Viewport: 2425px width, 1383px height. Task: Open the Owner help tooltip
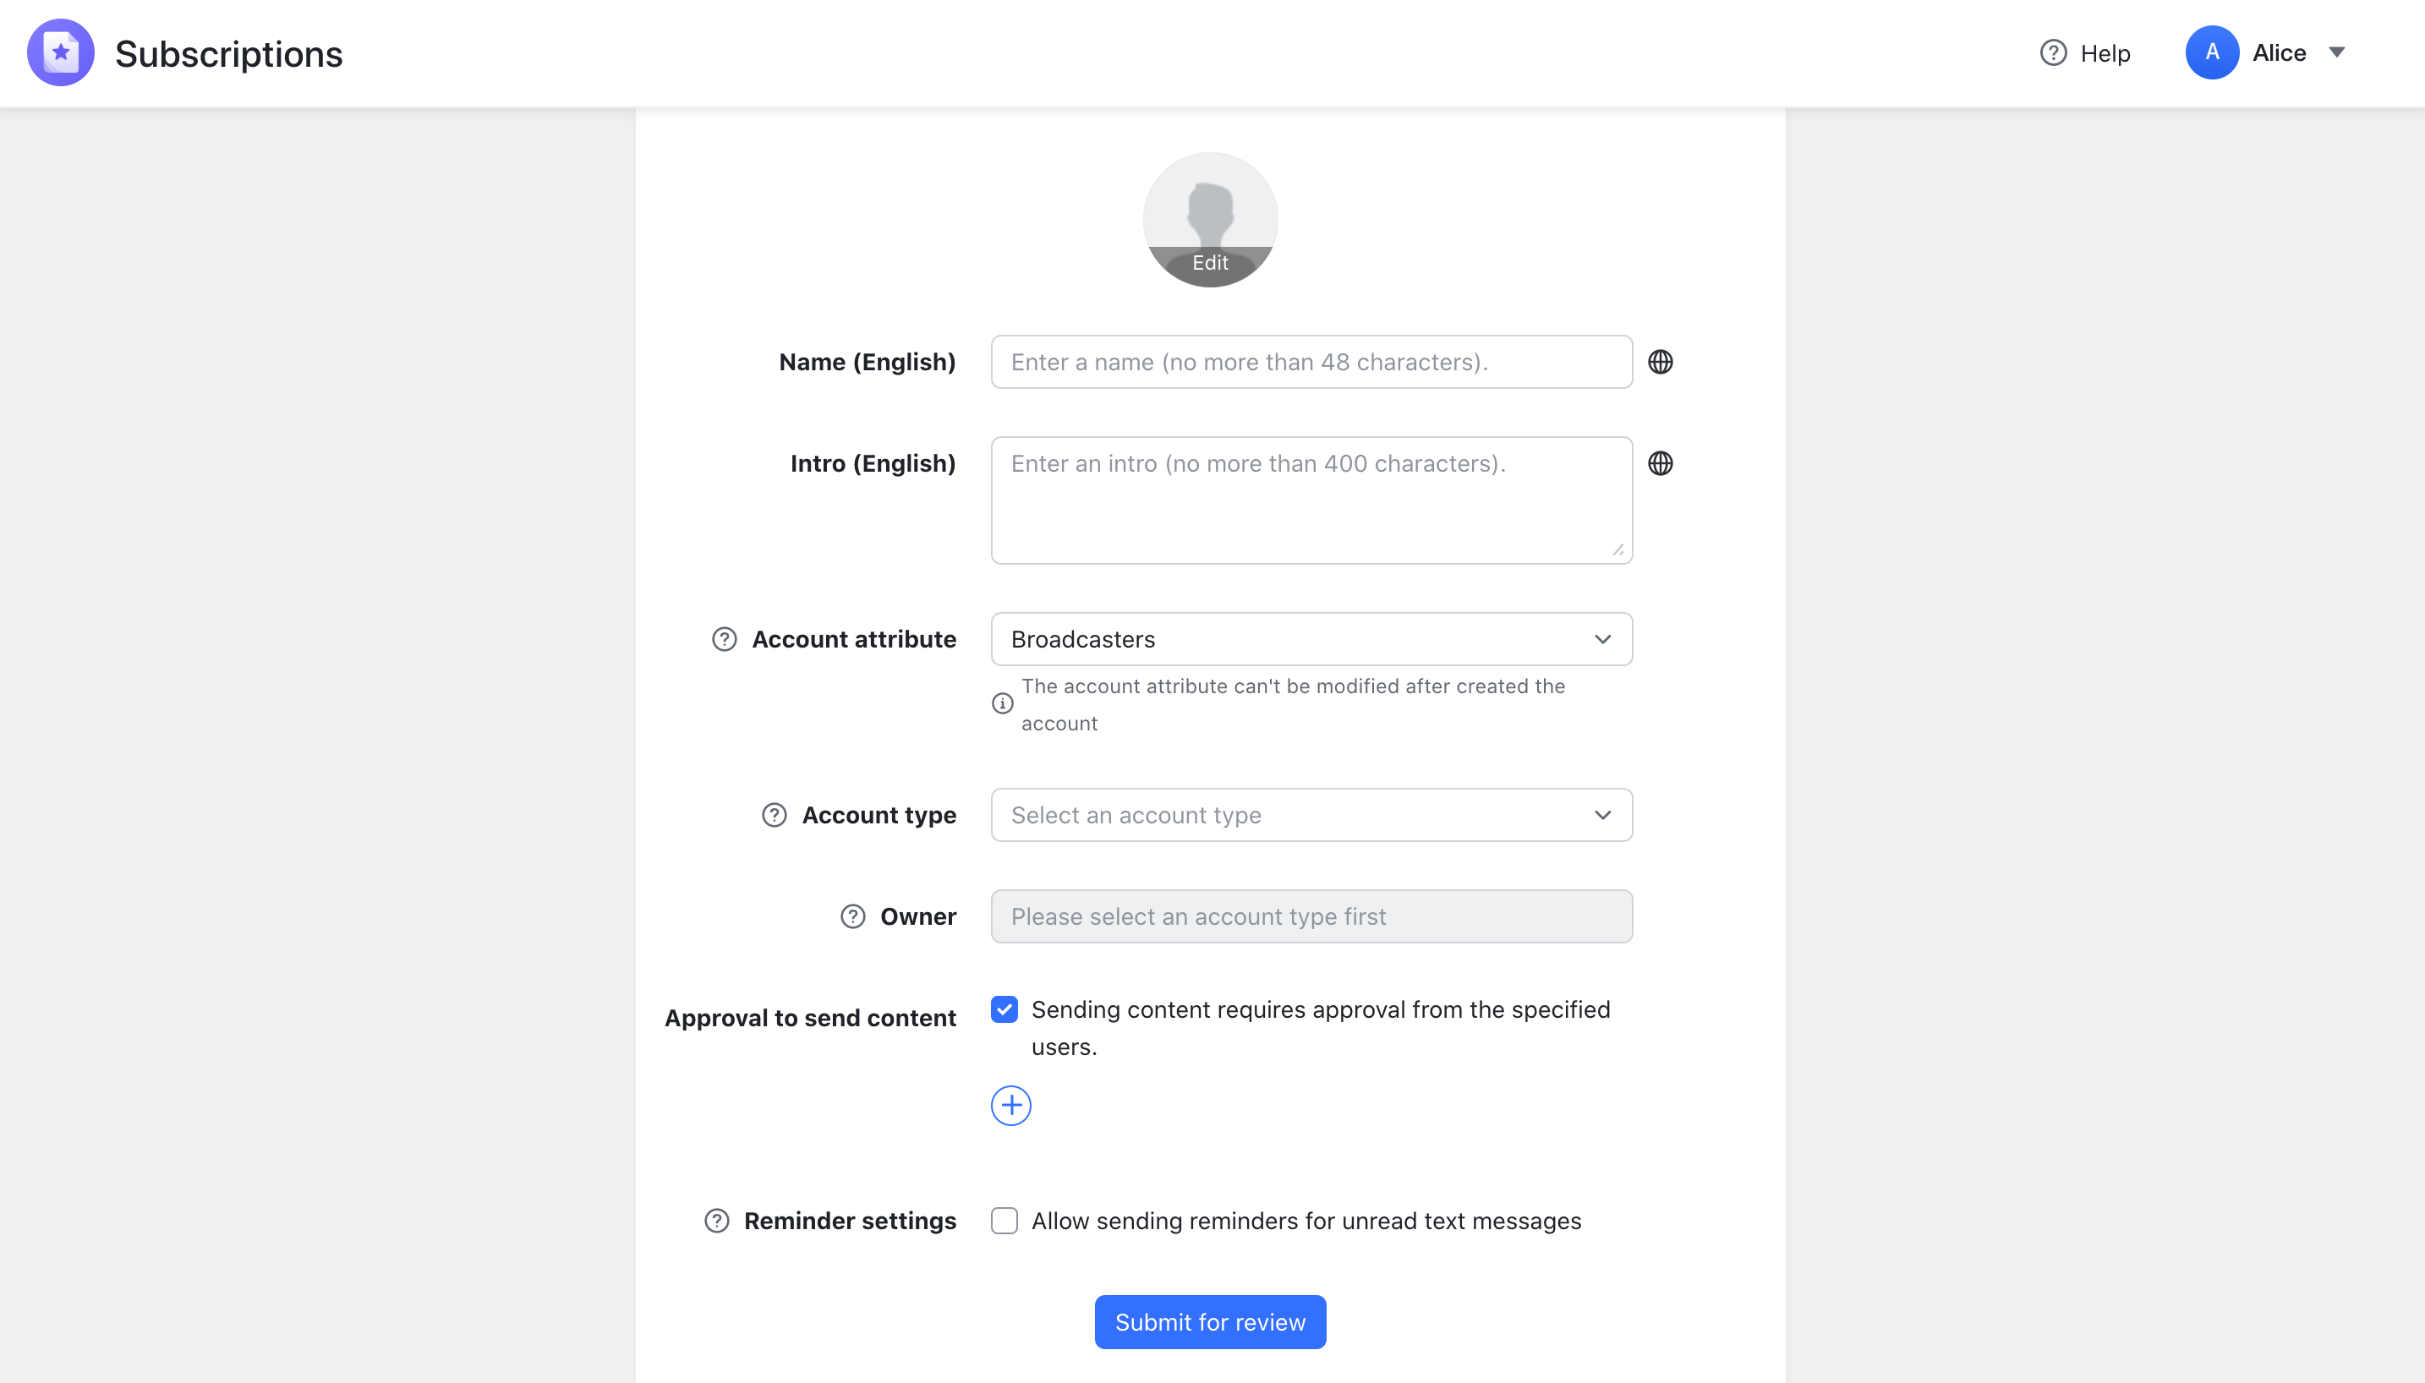click(851, 916)
